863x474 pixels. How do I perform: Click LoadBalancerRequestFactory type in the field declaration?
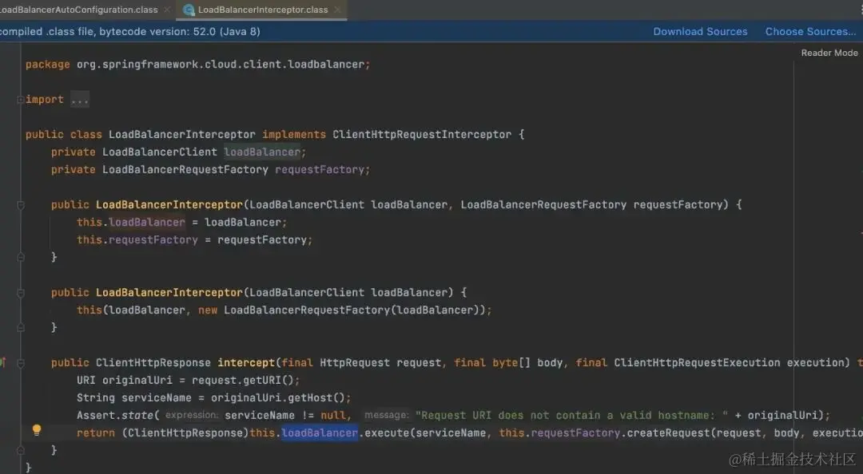tap(185, 170)
